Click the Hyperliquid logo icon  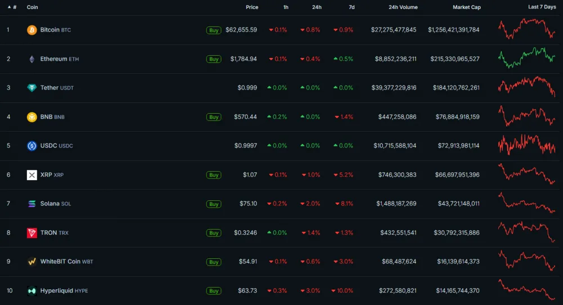click(32, 290)
